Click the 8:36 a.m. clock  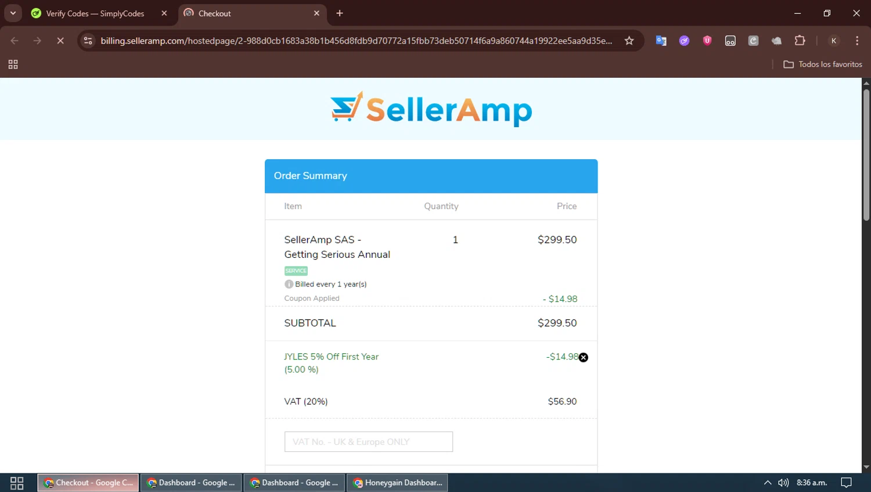(x=812, y=483)
